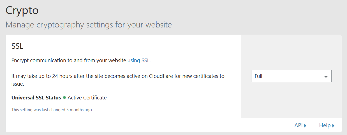This screenshot has height=135, width=347.
Task: Click the 24 hours certificate notice paragraph
Action: point(118,76)
